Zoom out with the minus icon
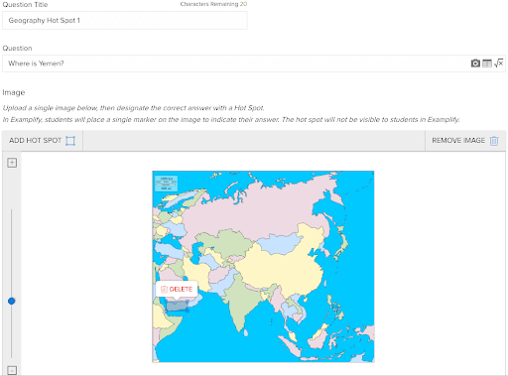Image resolution: width=508 pixels, height=376 pixels. coord(12,370)
